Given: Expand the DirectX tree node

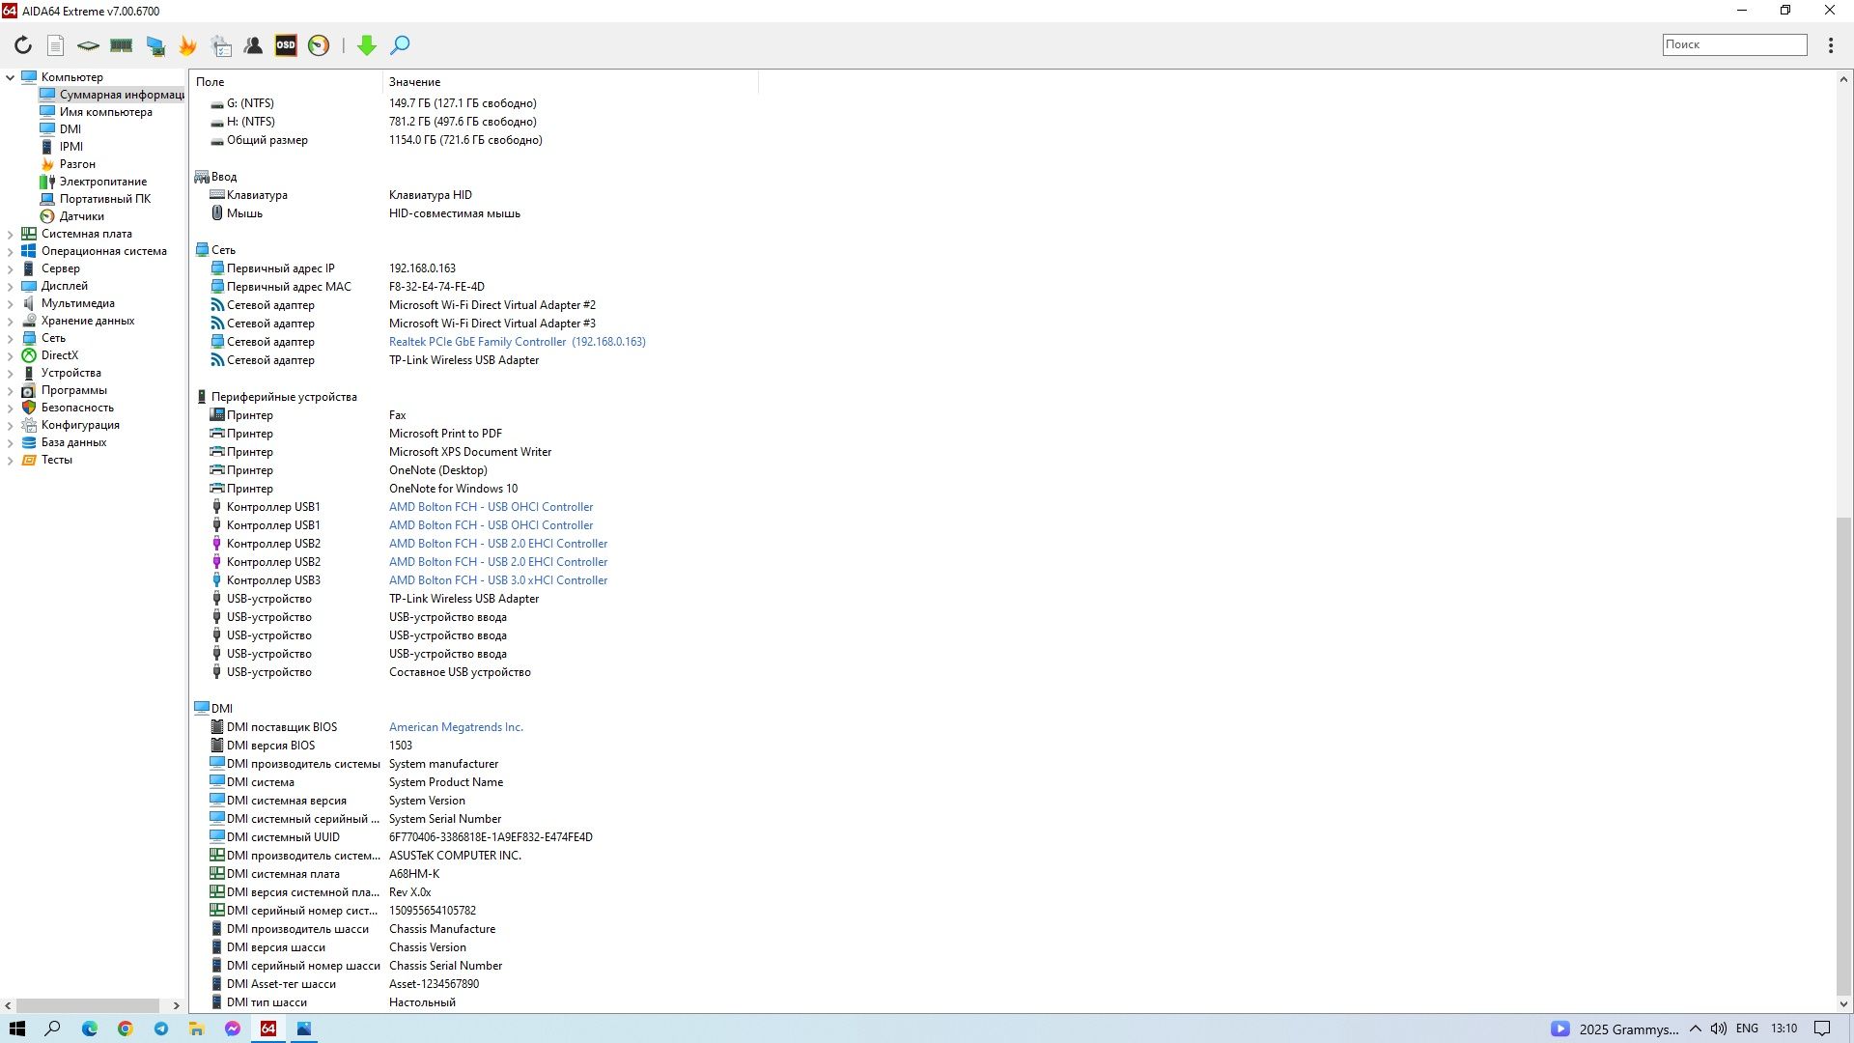Looking at the screenshot, I should coord(10,355).
